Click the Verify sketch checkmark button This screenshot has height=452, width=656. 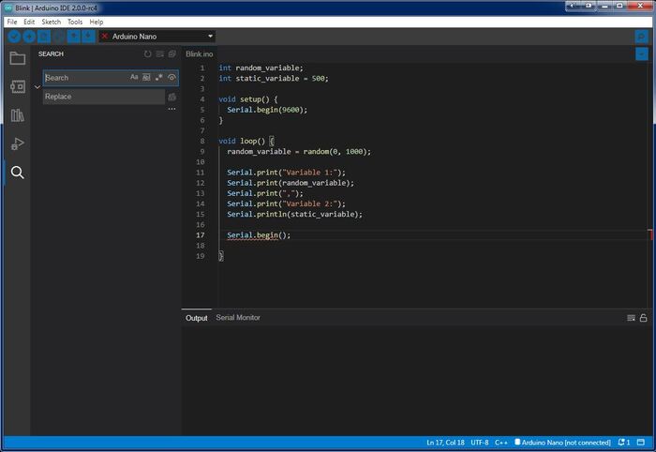pyautogui.click(x=14, y=37)
